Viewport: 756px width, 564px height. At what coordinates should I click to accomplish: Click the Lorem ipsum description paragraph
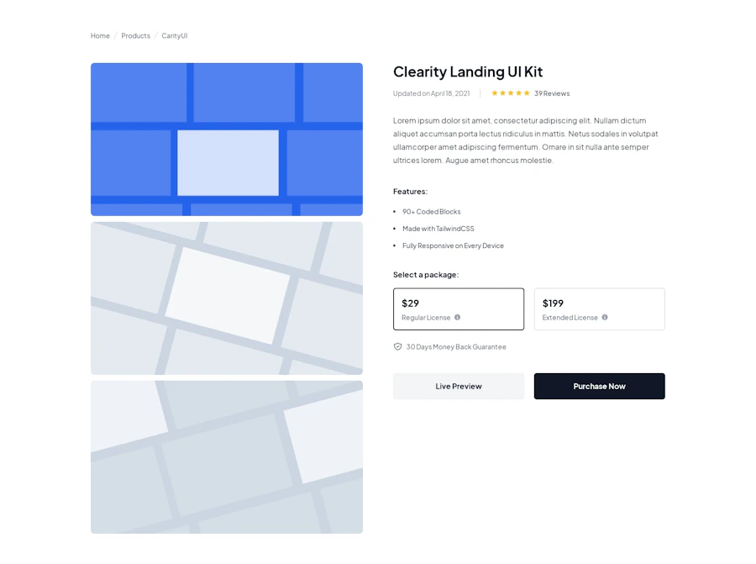526,140
